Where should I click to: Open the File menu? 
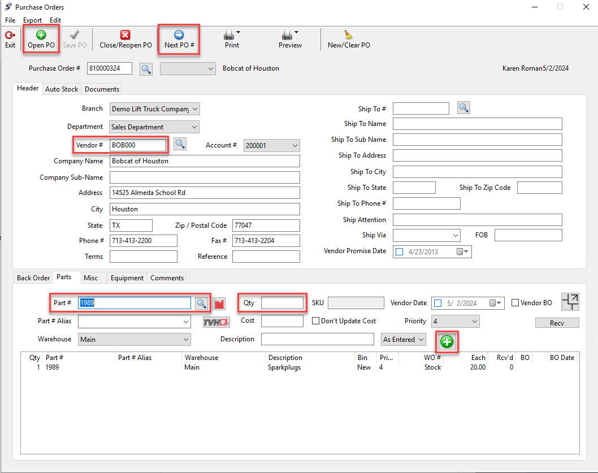point(10,20)
